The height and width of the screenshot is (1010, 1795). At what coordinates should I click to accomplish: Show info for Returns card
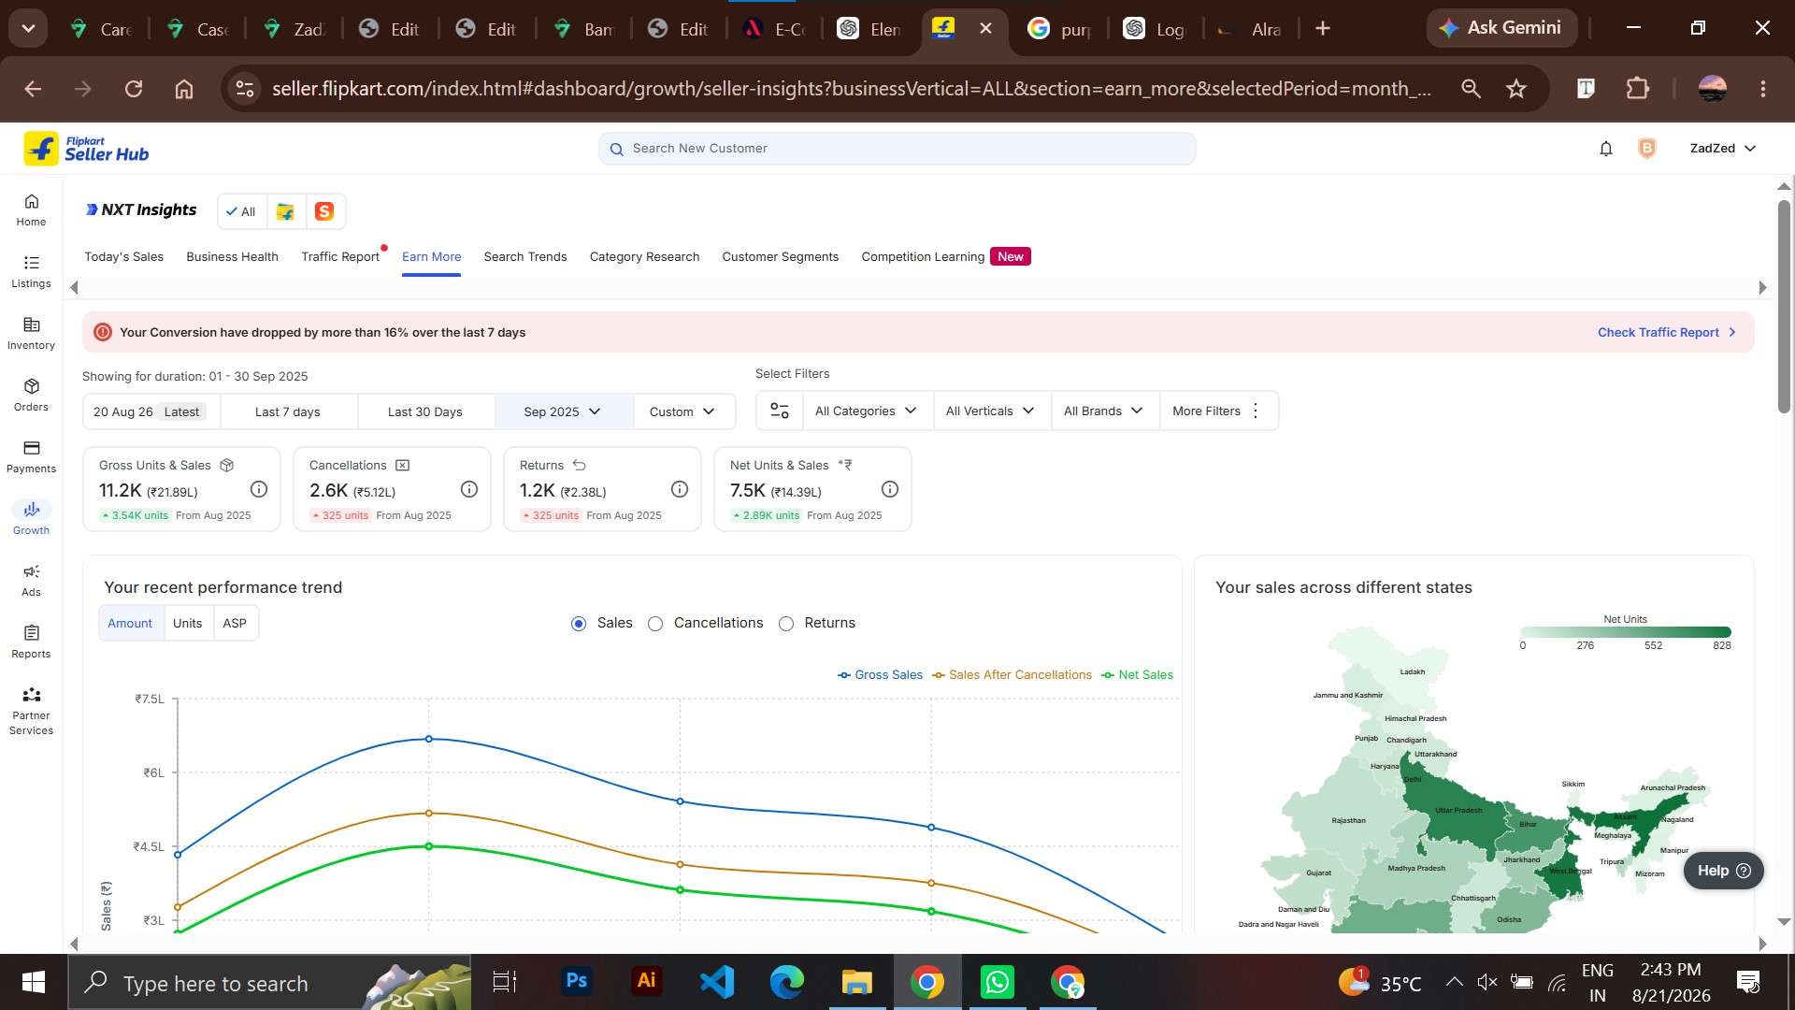click(680, 489)
